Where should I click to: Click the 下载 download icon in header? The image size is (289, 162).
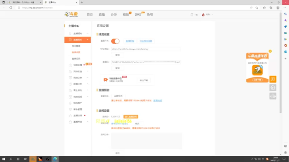pyautogui.click(x=192, y=14)
